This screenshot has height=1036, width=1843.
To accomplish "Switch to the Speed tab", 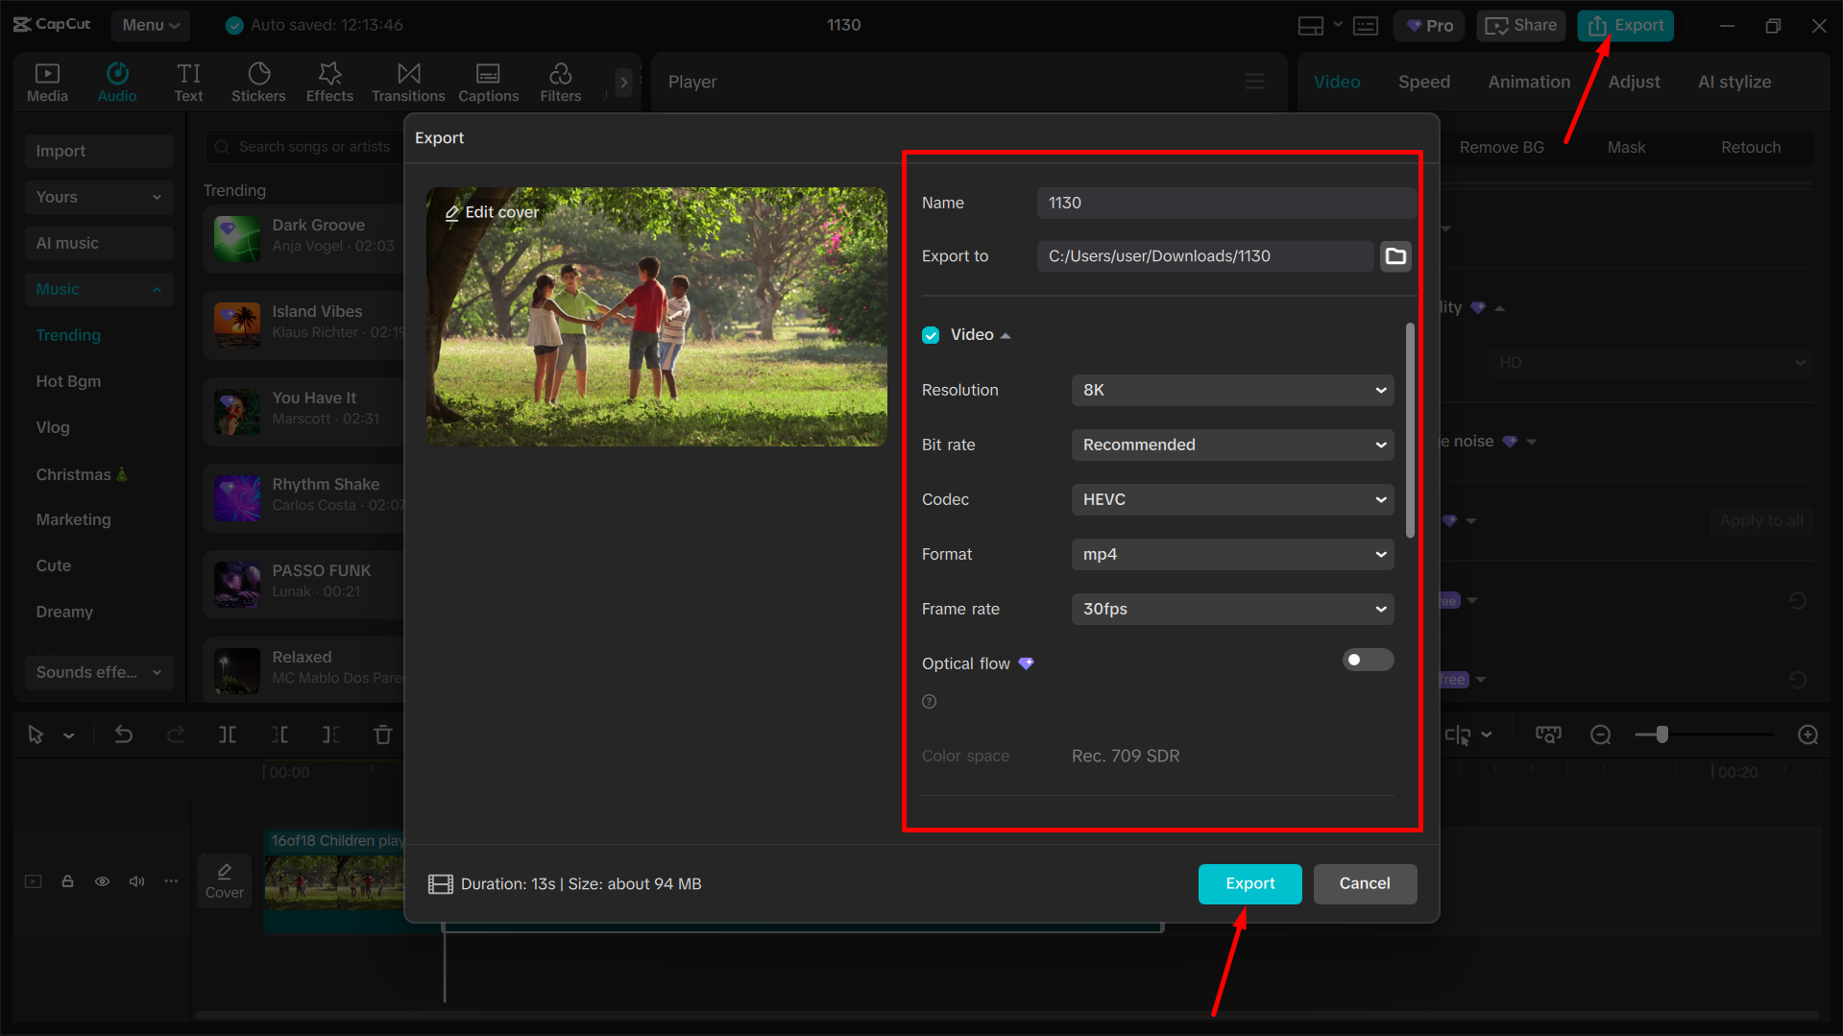I will pyautogui.click(x=1424, y=82).
